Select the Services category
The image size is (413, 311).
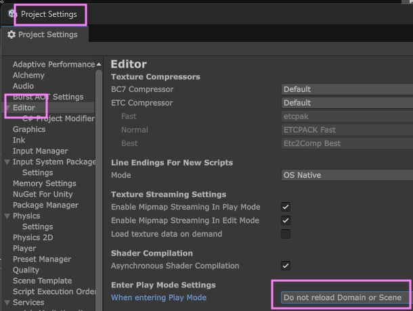click(x=28, y=302)
